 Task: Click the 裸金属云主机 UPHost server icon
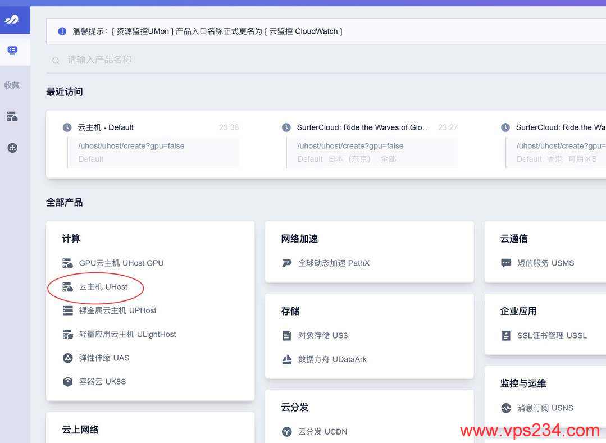(67, 310)
